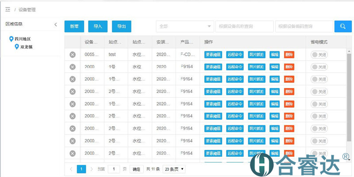Go to next page using right arrow
354x177 pixels.
coord(92,169)
